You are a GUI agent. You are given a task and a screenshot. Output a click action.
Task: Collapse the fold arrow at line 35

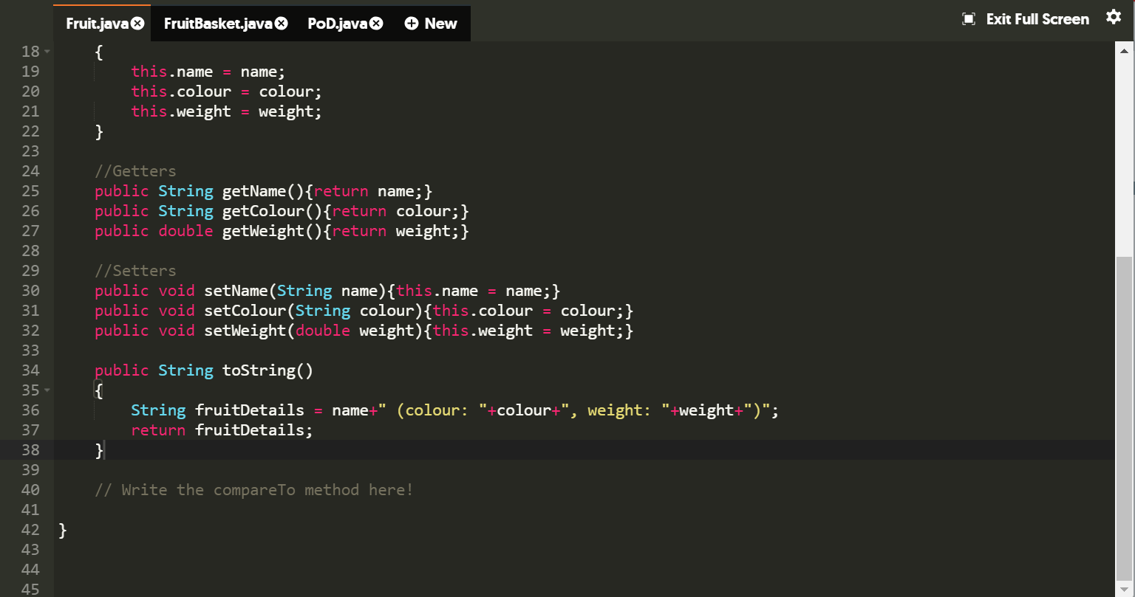point(47,390)
